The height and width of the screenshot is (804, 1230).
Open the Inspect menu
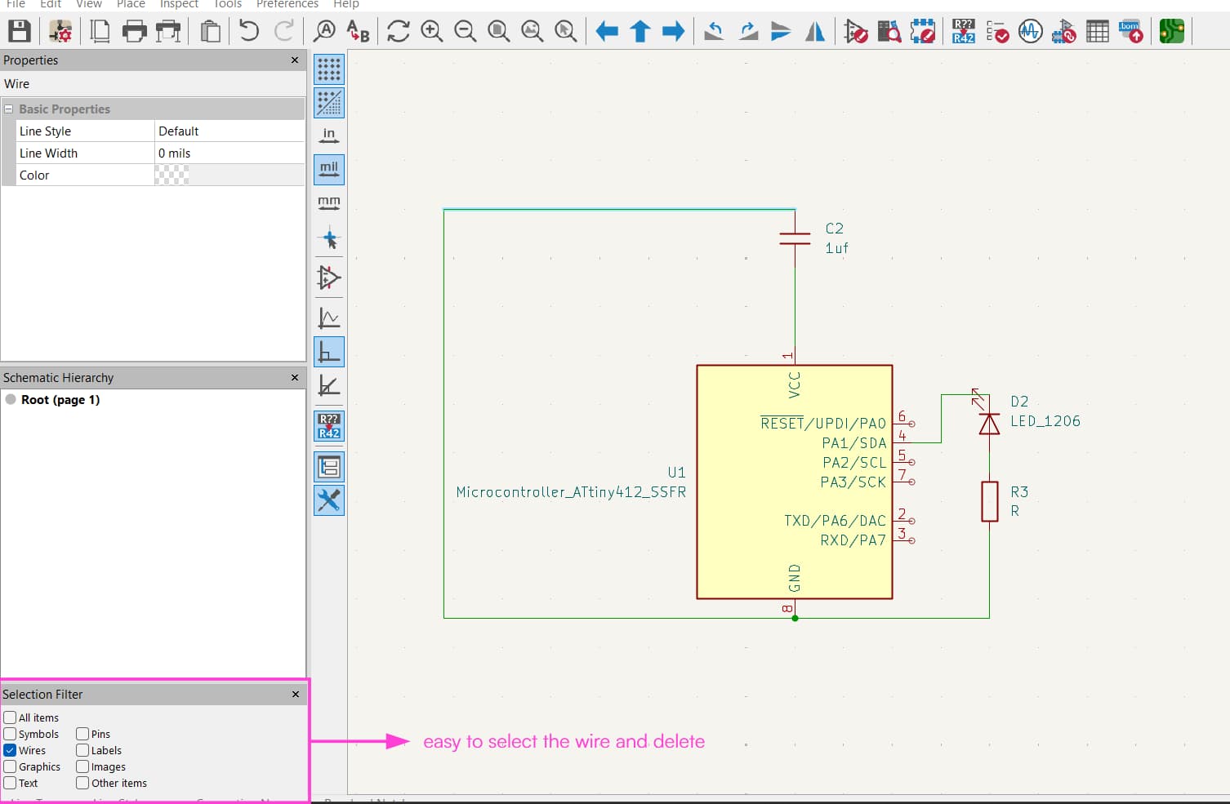coord(179,4)
